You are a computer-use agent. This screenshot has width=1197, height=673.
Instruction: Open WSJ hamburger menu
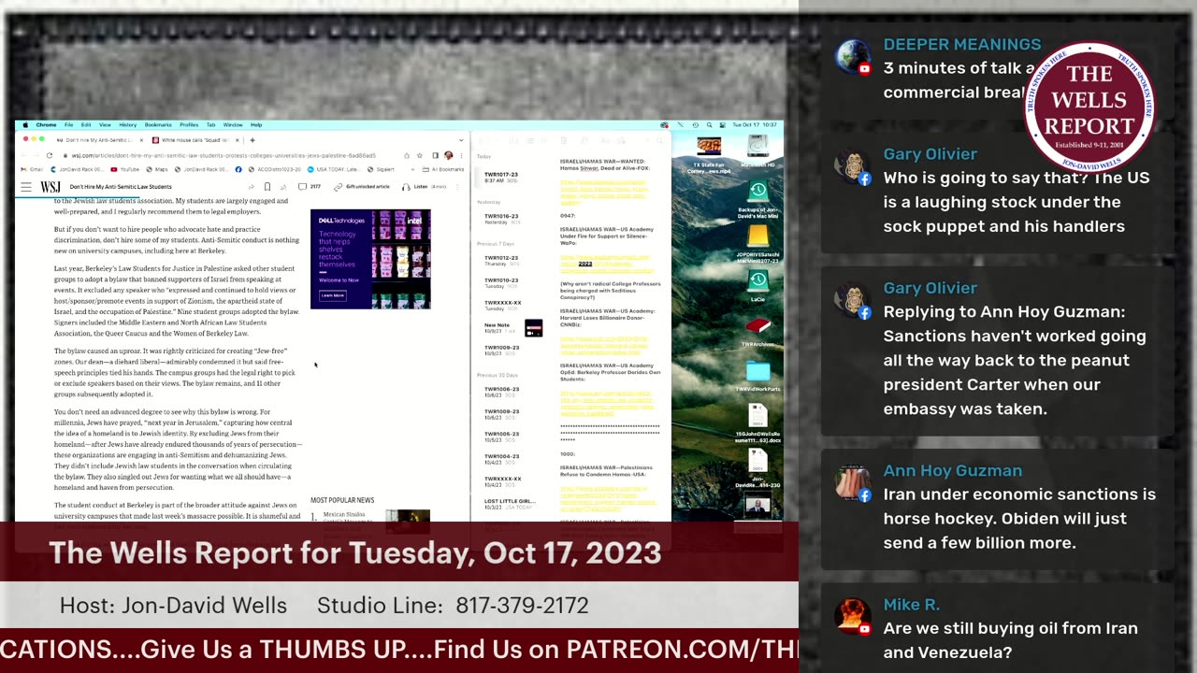[26, 187]
